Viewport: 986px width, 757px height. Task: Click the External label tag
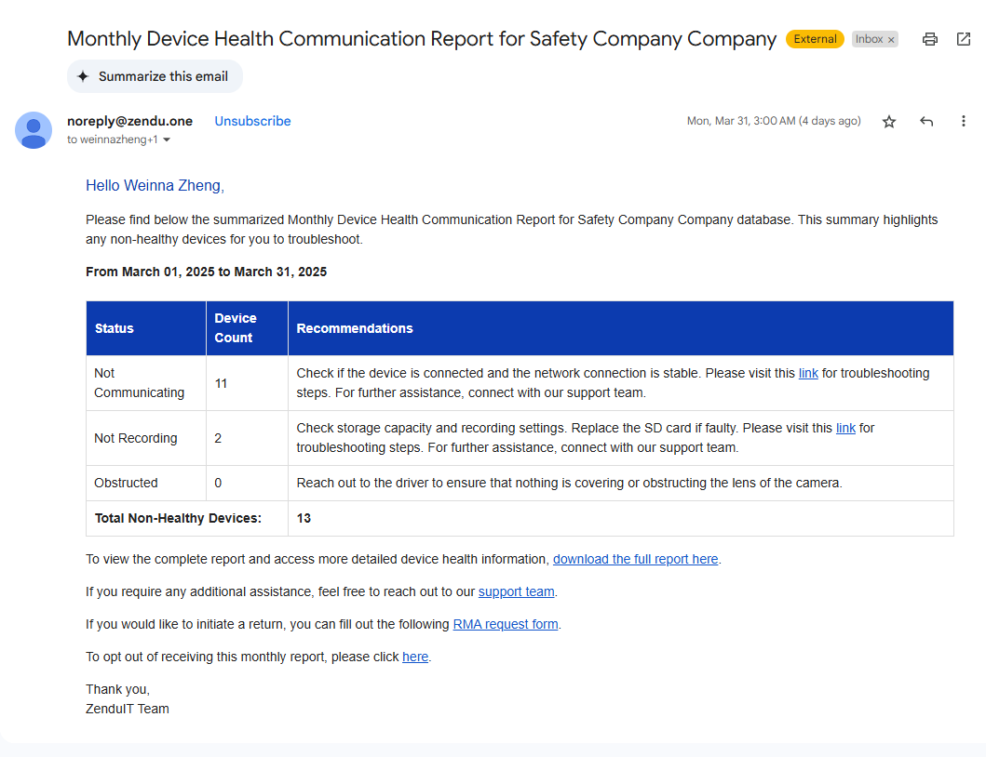815,39
